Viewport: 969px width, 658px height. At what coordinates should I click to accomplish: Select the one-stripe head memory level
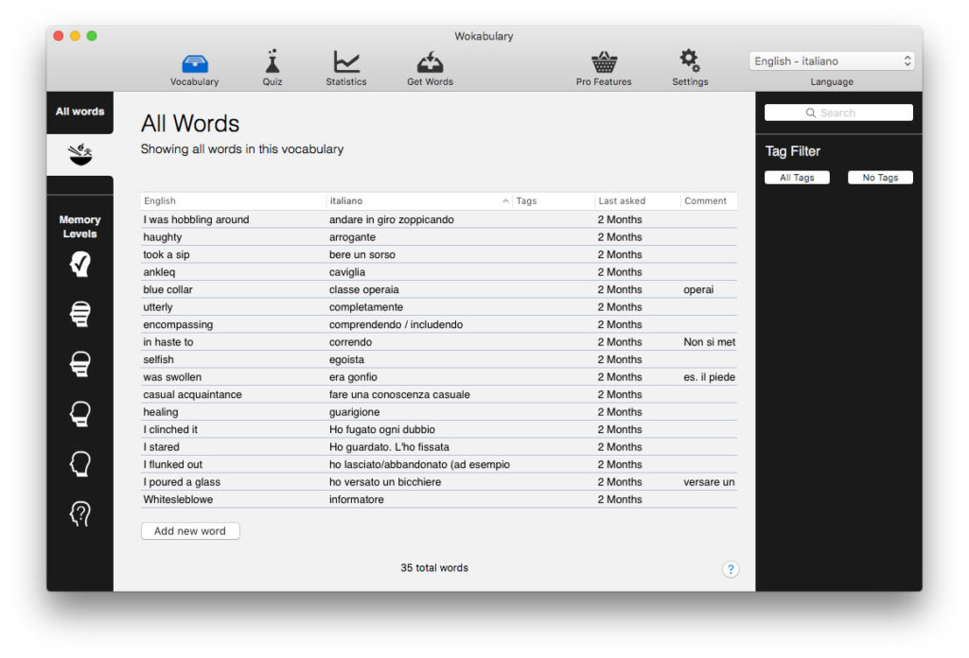80,414
